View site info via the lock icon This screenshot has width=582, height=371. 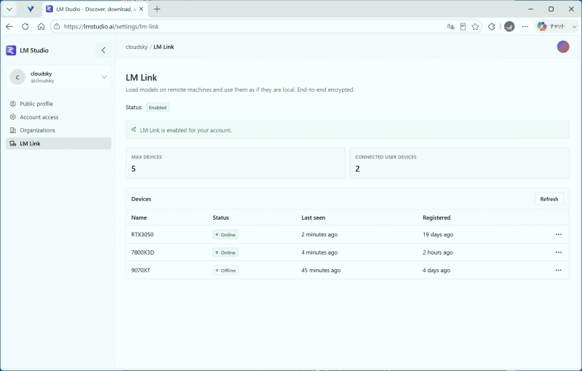(57, 27)
